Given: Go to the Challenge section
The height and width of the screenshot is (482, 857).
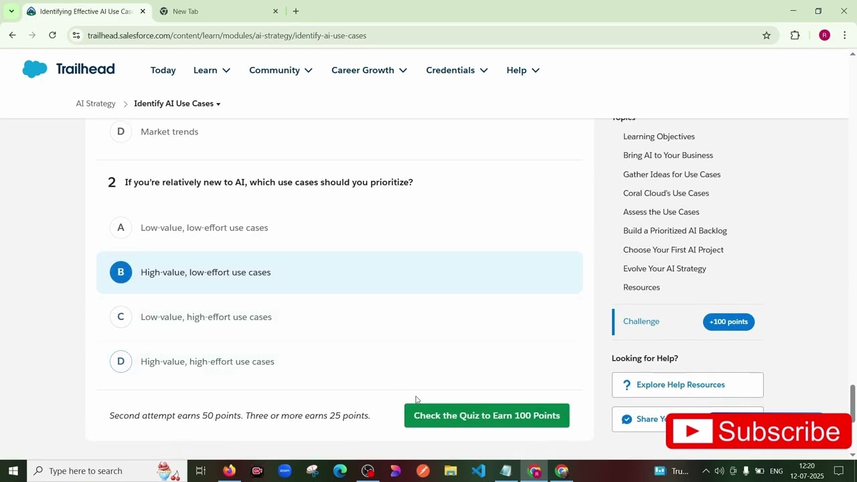Looking at the screenshot, I should point(641,322).
